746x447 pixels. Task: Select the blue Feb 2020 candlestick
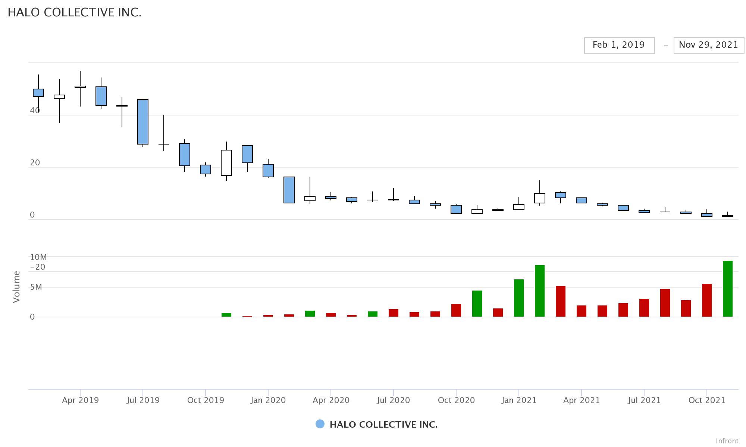[x=289, y=190]
